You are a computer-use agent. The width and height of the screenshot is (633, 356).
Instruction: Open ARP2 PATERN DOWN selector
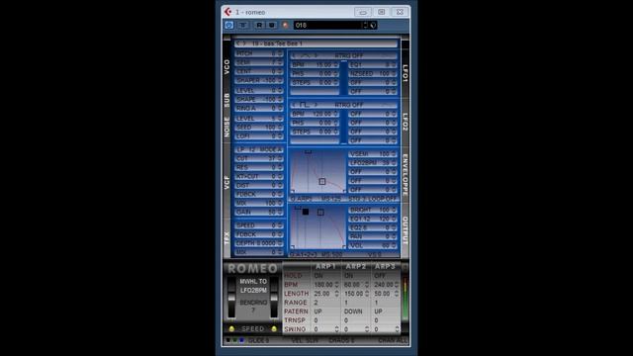354,311
